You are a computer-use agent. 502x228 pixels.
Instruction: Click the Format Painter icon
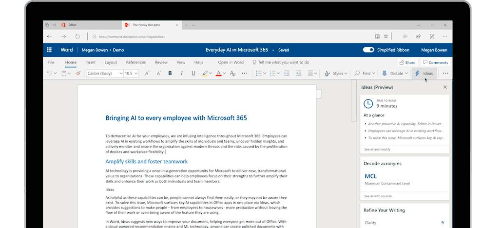[x=77, y=74]
